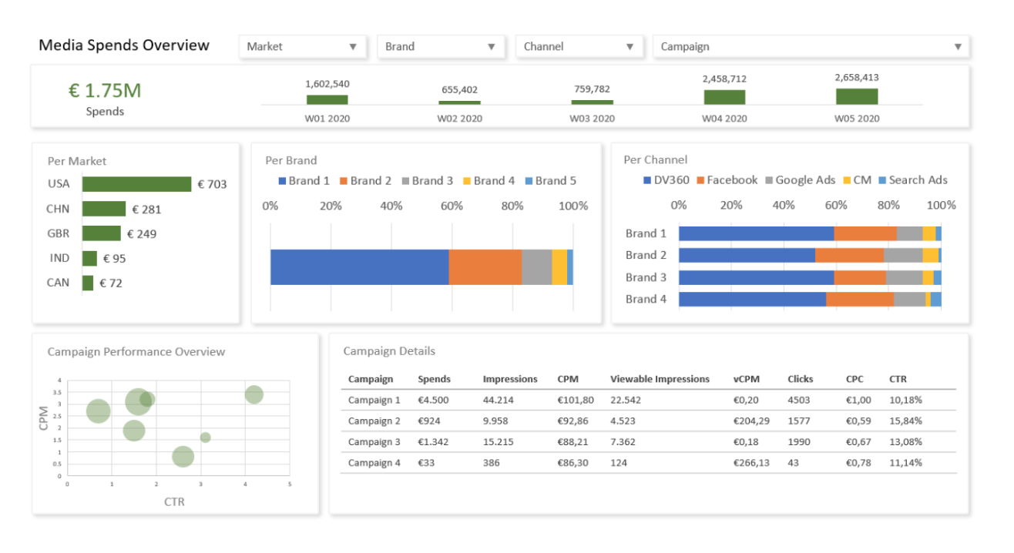Select the W01 2020 spend bar
Image resolution: width=1014 pixels, height=553 pixels.
tap(327, 99)
